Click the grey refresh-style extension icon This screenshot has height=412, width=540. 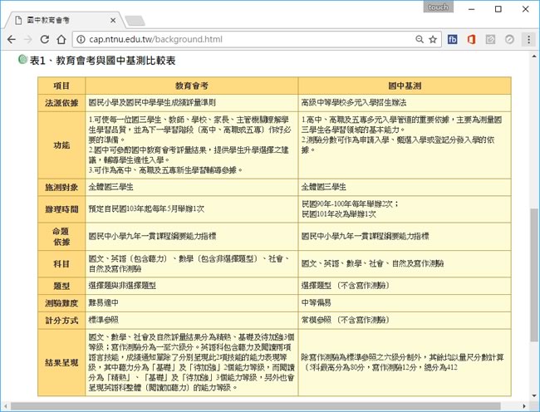click(x=490, y=39)
